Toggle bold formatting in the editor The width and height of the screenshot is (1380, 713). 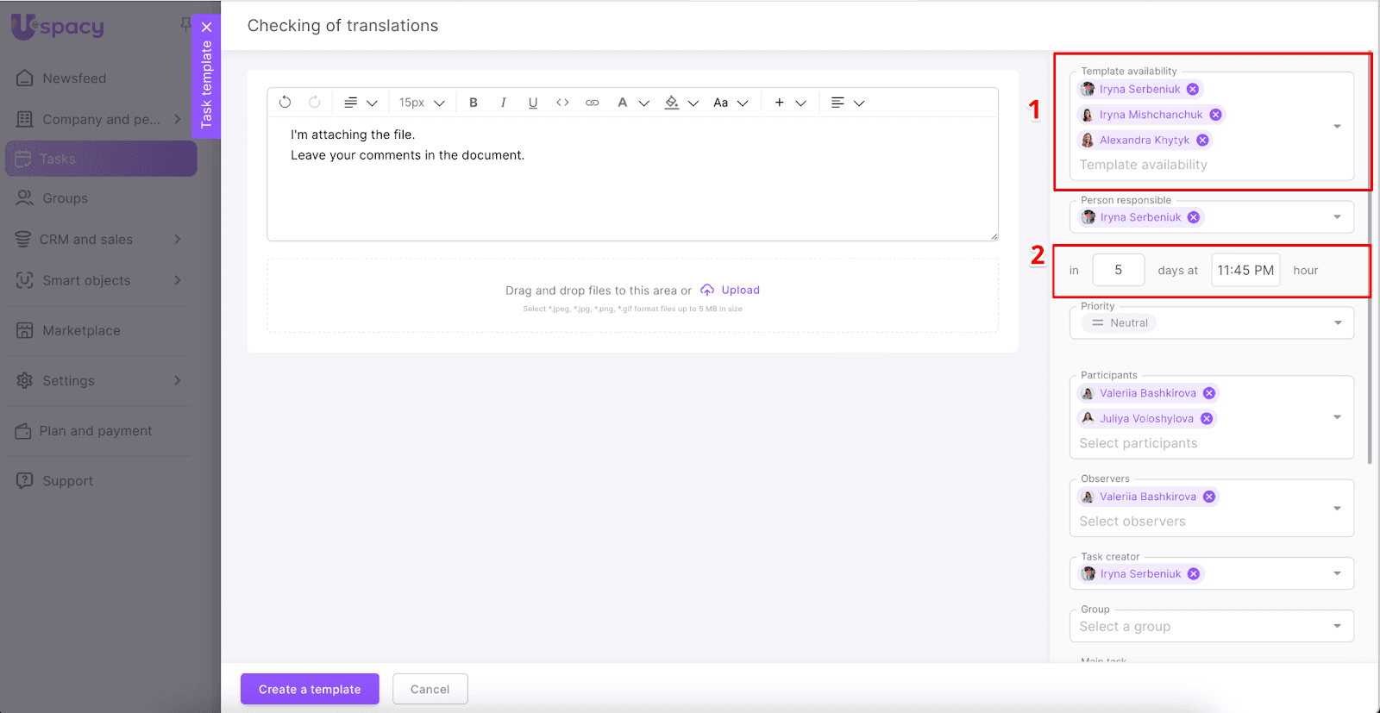point(474,103)
